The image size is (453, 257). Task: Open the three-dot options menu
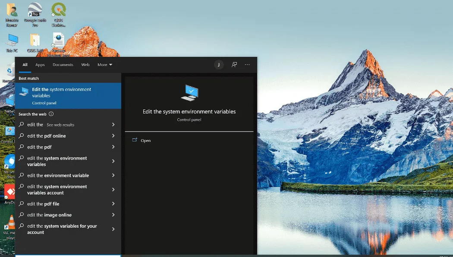tap(247, 65)
